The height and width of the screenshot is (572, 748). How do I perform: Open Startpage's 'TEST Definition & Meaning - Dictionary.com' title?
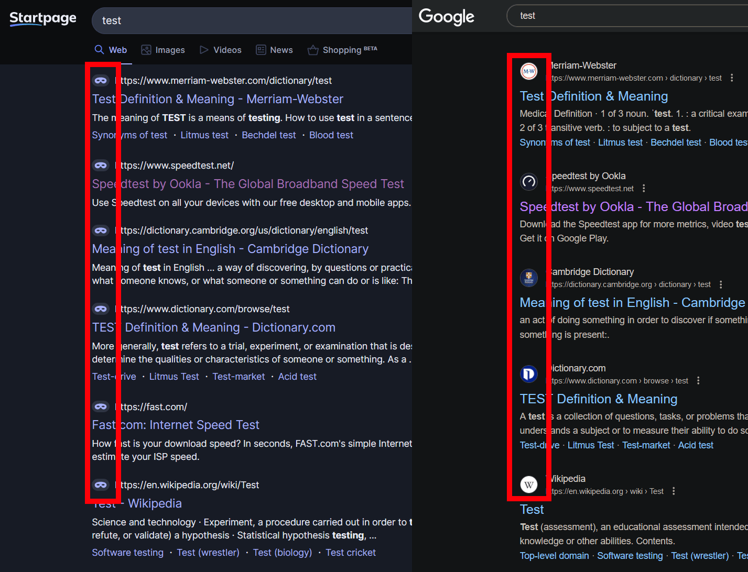pos(213,327)
